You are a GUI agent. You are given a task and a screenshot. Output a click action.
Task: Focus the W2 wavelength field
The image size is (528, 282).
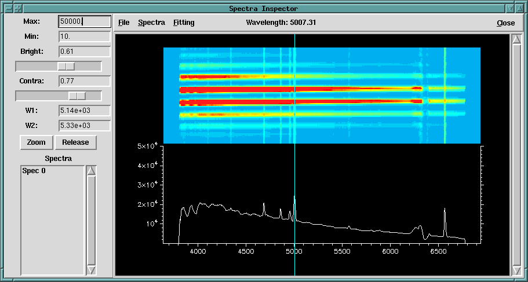85,126
